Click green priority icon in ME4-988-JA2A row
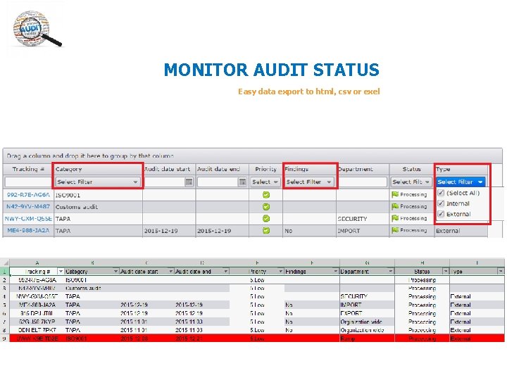Viewport: 507px width, 380px height. 266,231
